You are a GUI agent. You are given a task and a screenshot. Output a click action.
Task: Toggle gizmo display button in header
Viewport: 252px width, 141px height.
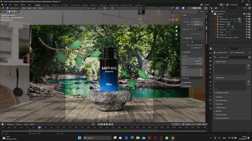pos(177,8)
